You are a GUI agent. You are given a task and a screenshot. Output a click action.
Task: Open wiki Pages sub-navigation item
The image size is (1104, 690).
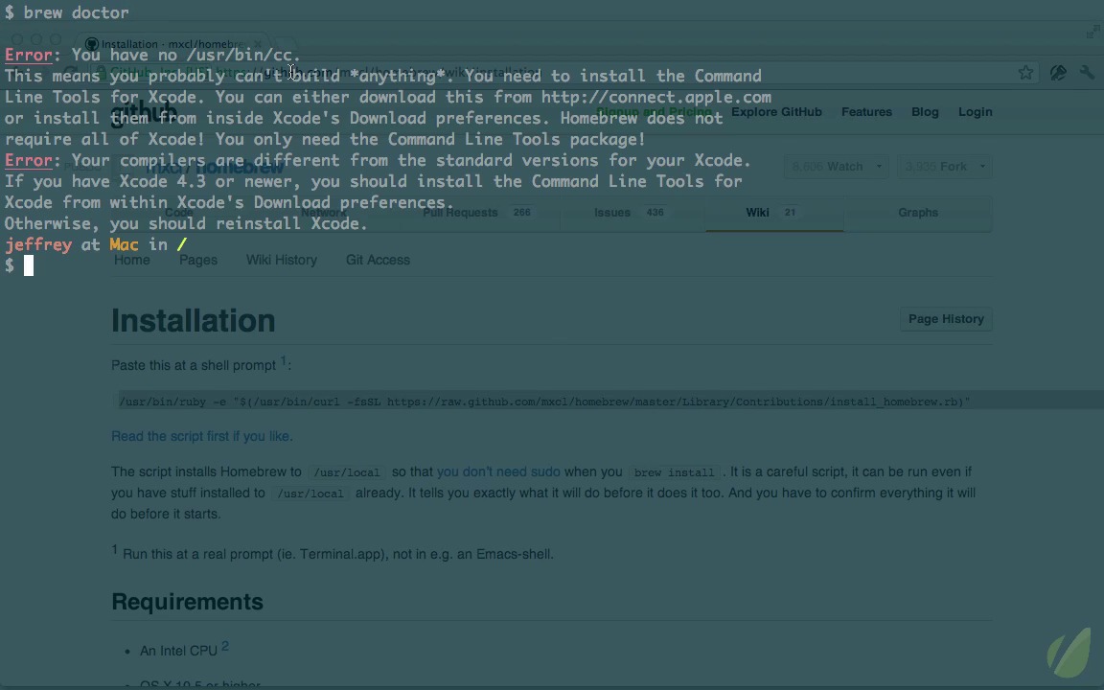click(x=197, y=260)
